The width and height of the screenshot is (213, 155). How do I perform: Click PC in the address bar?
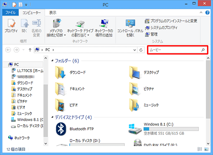click(48, 50)
